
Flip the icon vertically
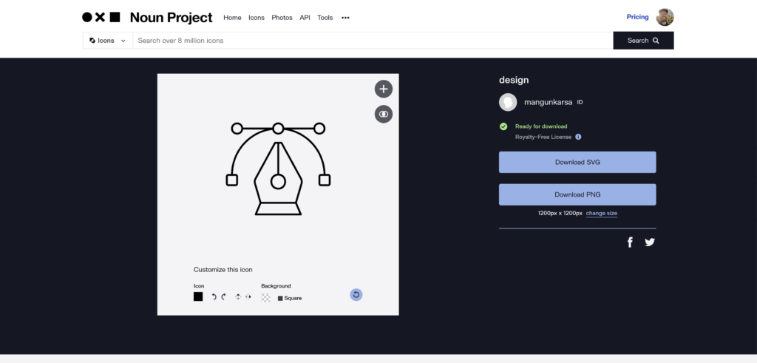coord(238,297)
